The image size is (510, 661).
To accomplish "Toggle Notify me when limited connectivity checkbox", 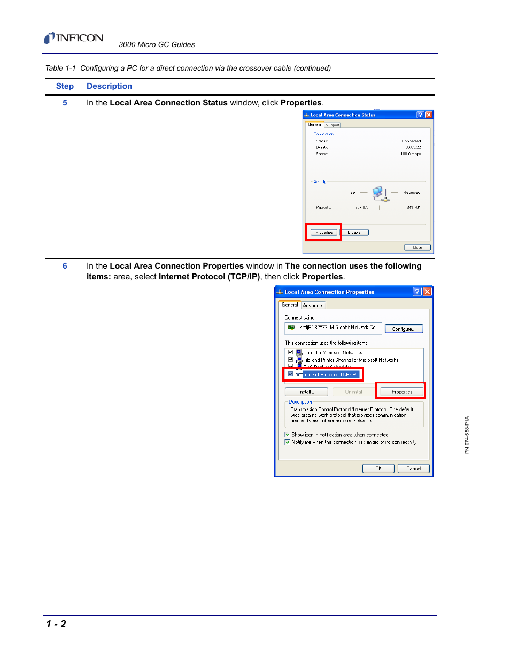I will [x=288, y=442].
